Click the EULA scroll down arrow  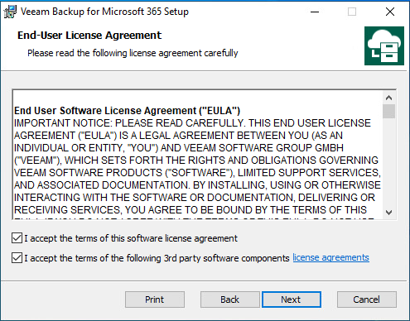[x=388, y=213]
